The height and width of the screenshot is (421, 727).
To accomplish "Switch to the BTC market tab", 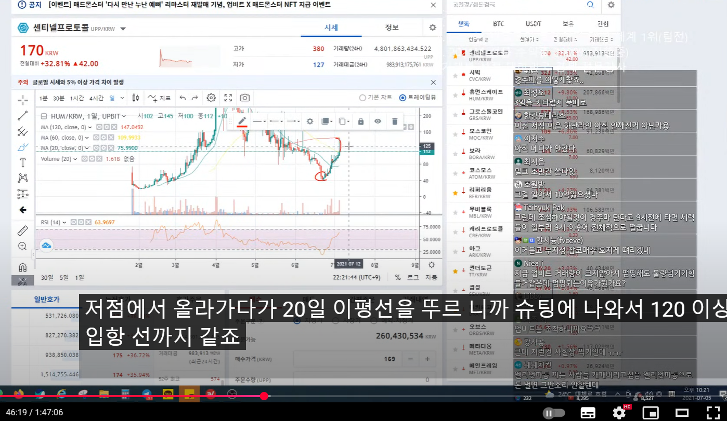I will (x=498, y=24).
